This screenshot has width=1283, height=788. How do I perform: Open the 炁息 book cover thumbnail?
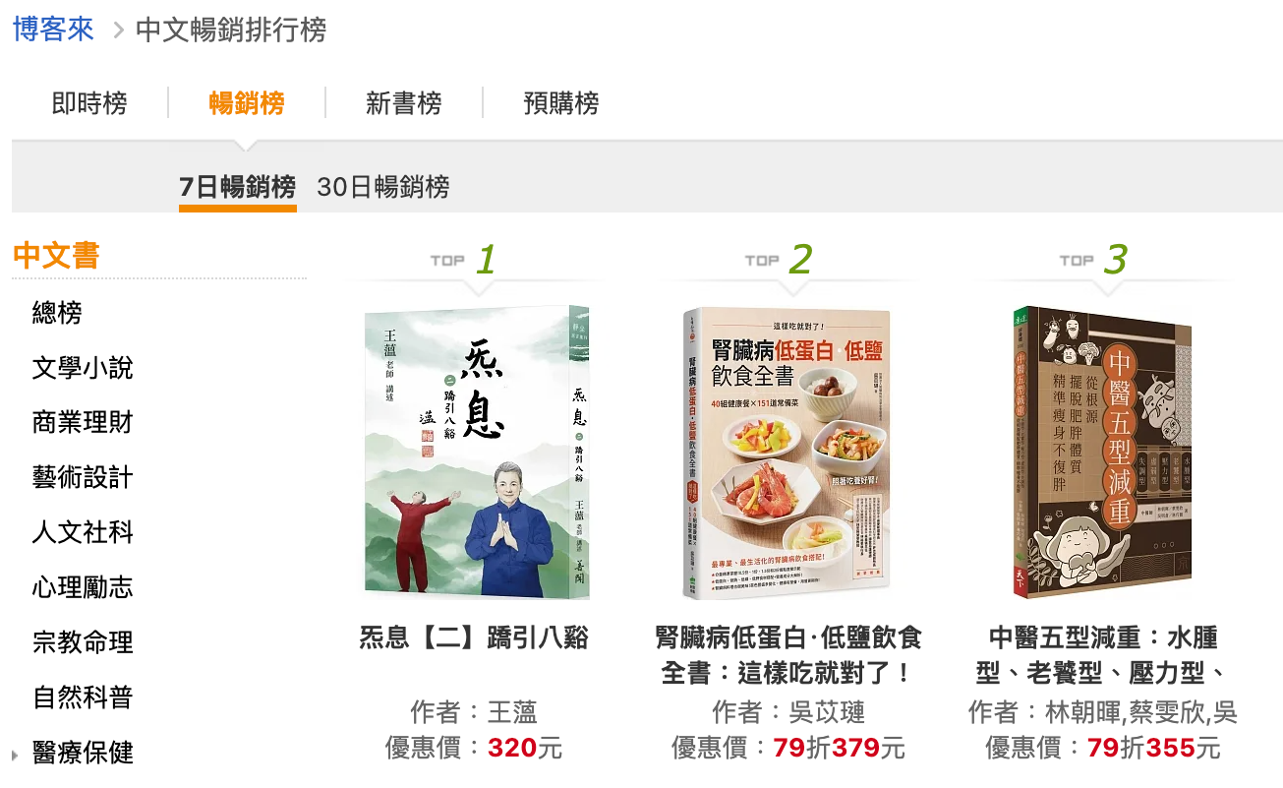click(x=477, y=452)
